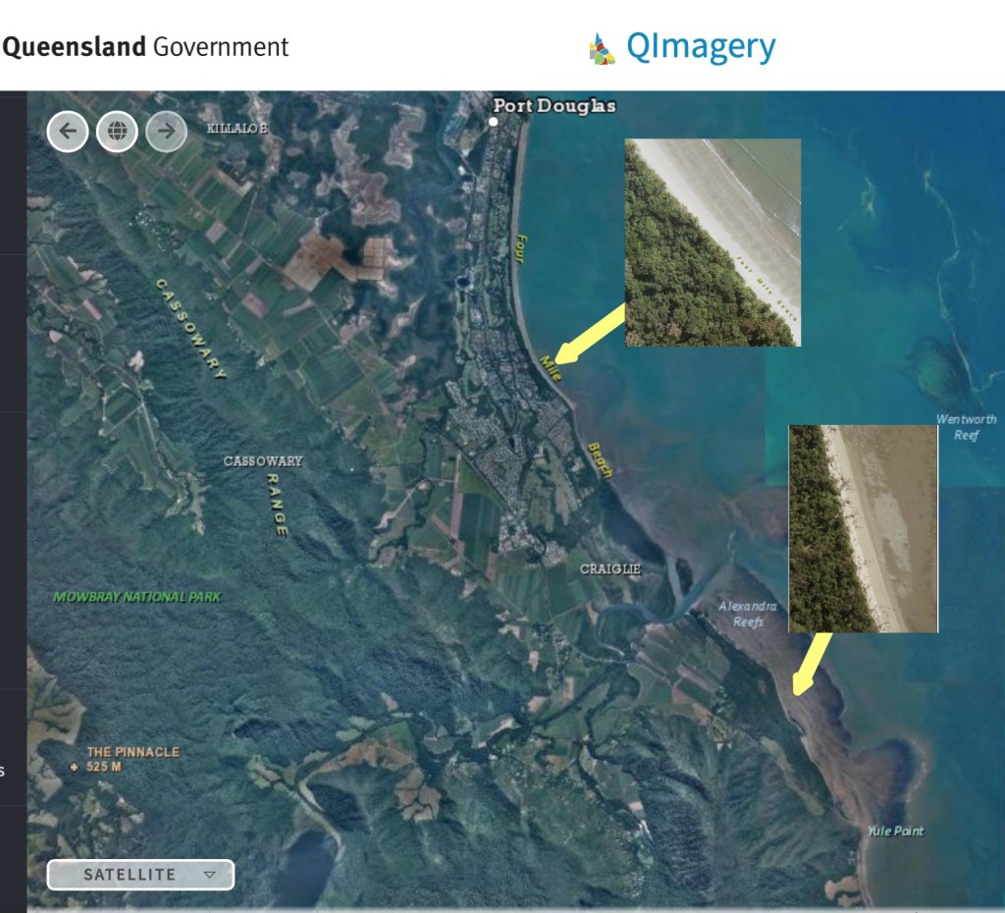Click the triangle arrow in Satellite selector
The height and width of the screenshot is (913, 1005).
point(208,874)
